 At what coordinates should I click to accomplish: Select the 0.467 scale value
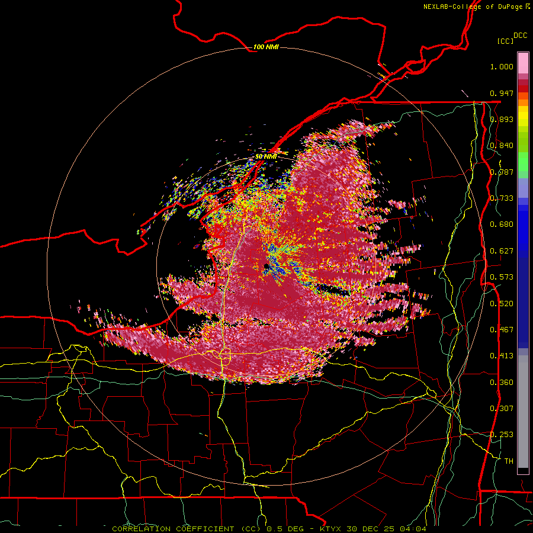pyautogui.click(x=502, y=330)
